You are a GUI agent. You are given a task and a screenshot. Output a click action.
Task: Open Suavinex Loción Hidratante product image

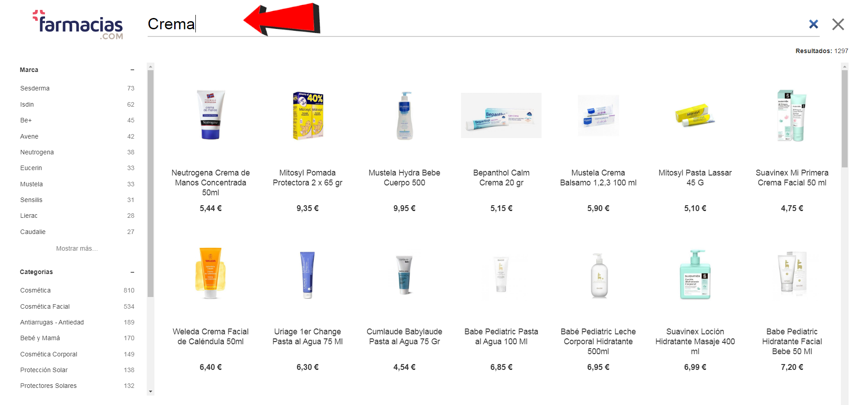click(x=695, y=274)
